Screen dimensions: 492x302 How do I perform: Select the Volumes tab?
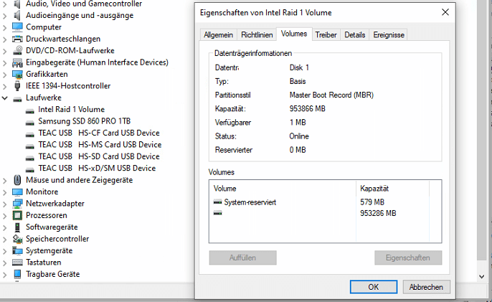pyautogui.click(x=294, y=34)
